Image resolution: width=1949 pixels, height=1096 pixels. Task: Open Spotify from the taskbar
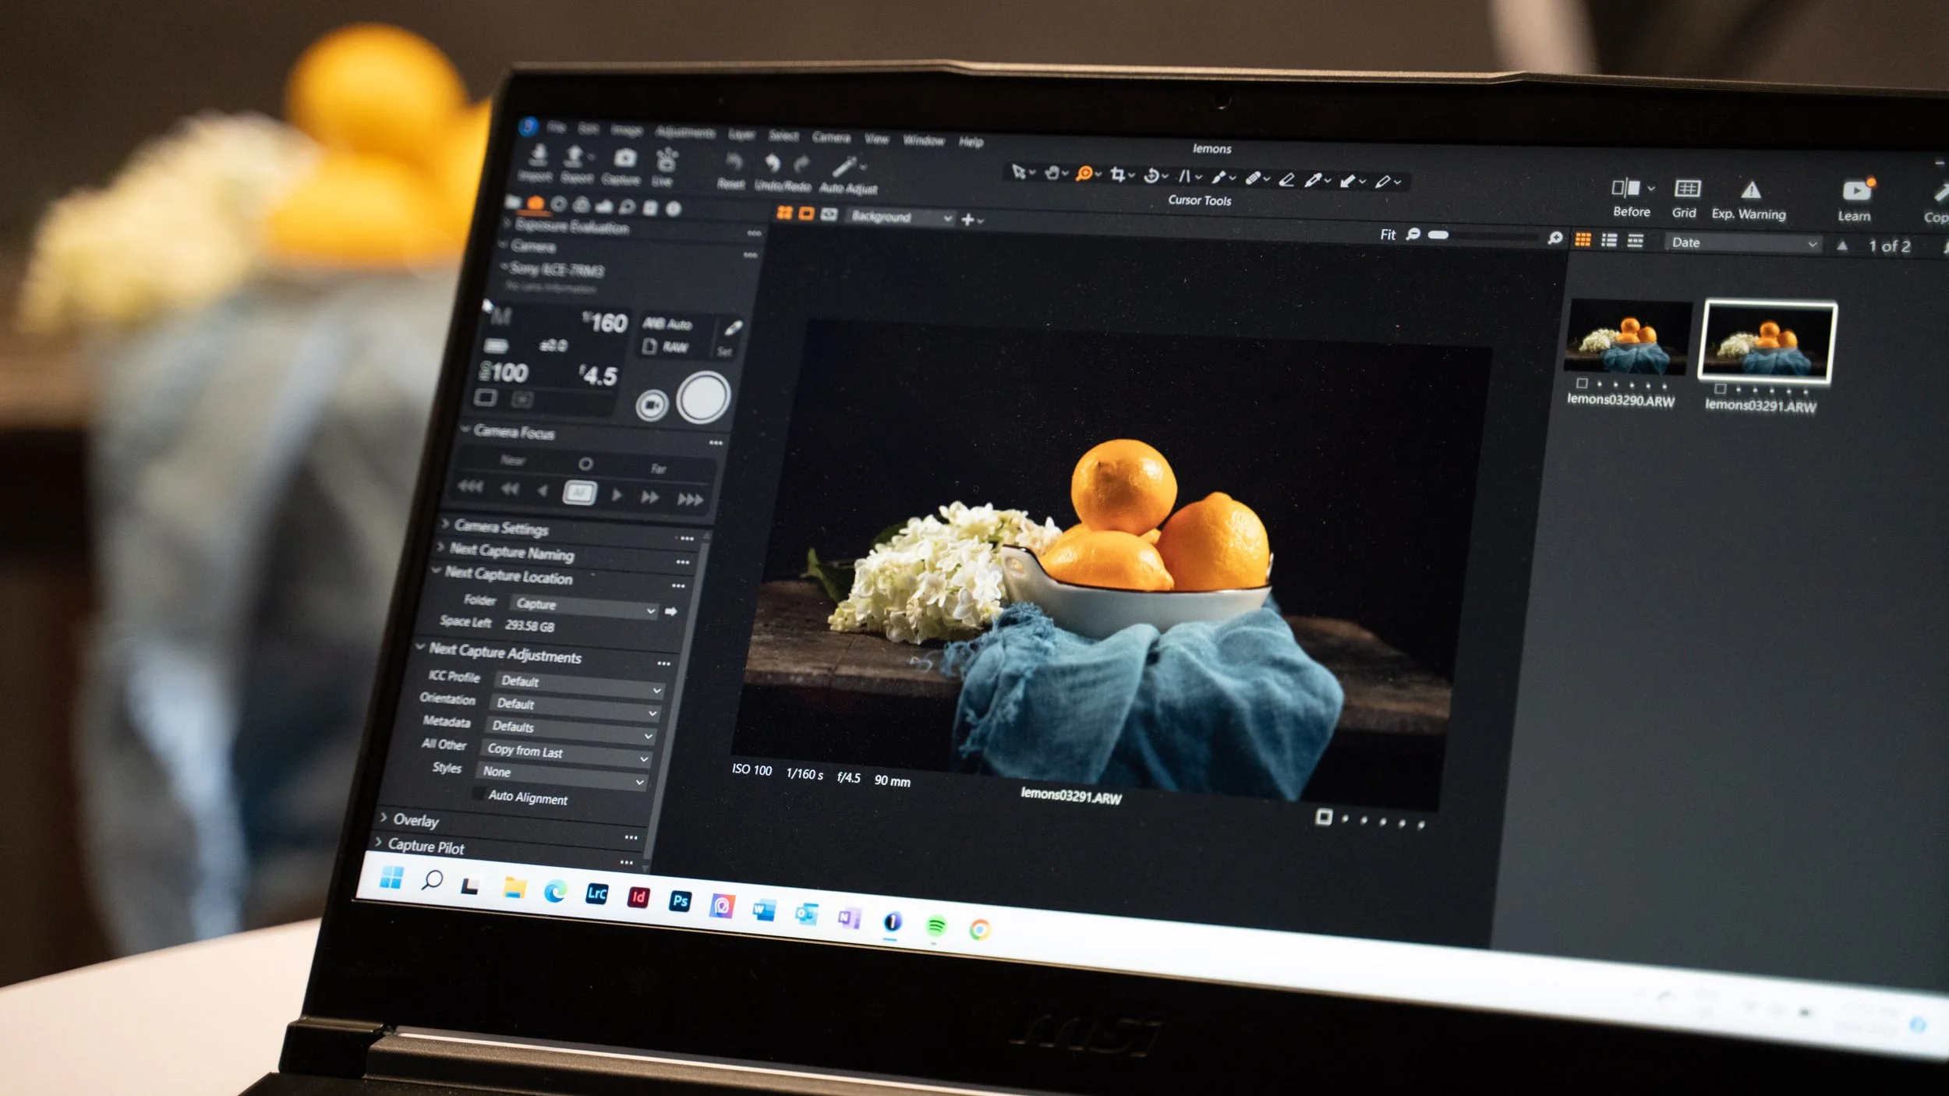[x=936, y=926]
